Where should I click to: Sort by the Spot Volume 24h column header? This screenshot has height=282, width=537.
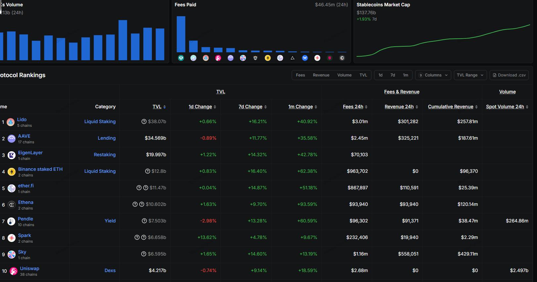507,107
